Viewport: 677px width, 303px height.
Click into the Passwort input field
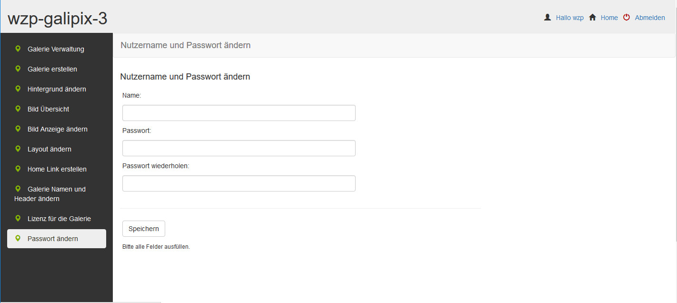point(239,148)
